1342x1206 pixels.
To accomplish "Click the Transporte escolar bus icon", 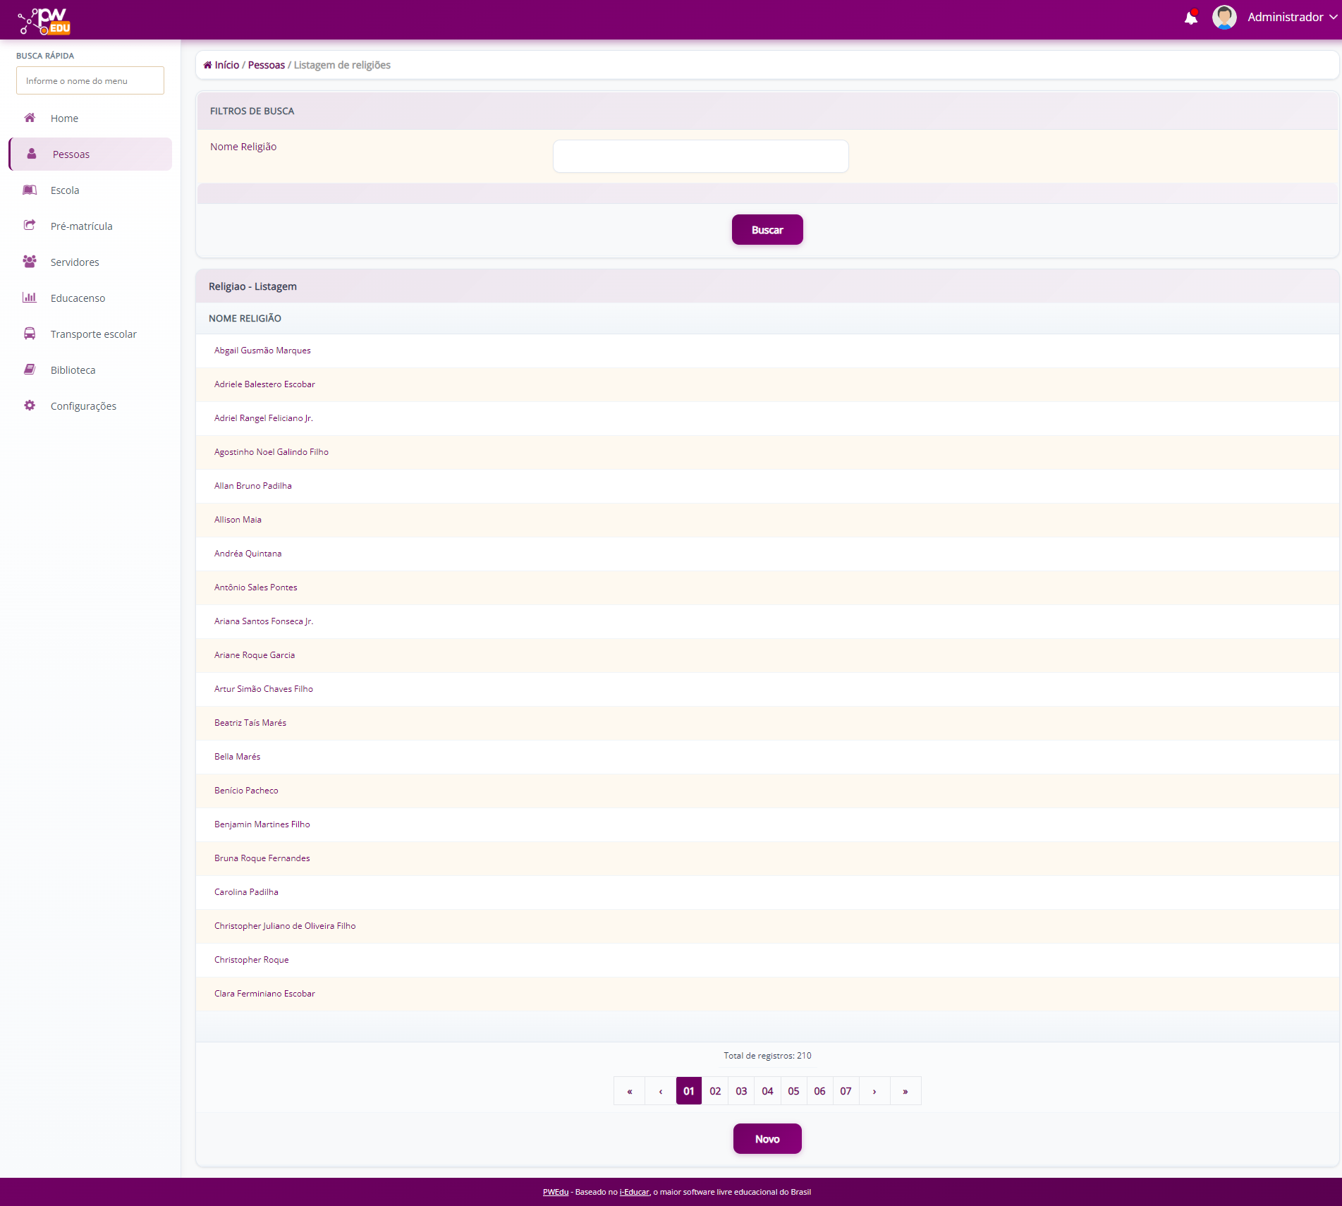I will [x=30, y=334].
